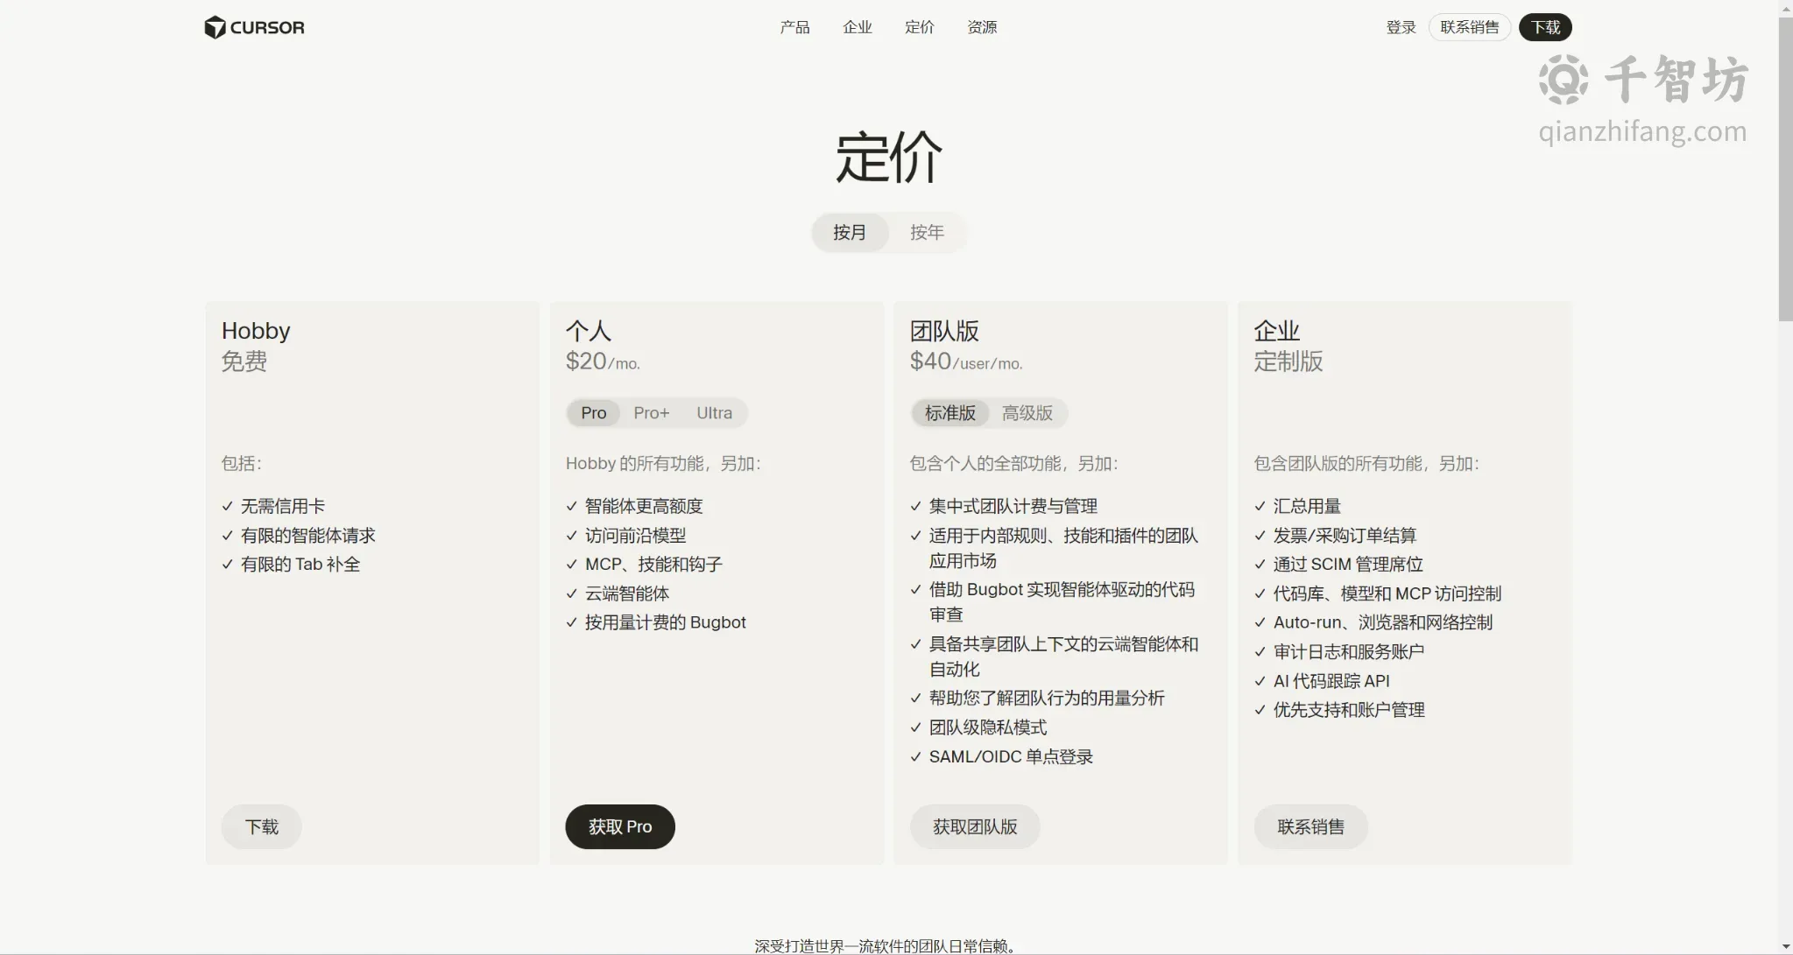This screenshot has height=955, width=1793.
Task: Click the checkmark beside 团队级隐私模式
Action: [915, 727]
